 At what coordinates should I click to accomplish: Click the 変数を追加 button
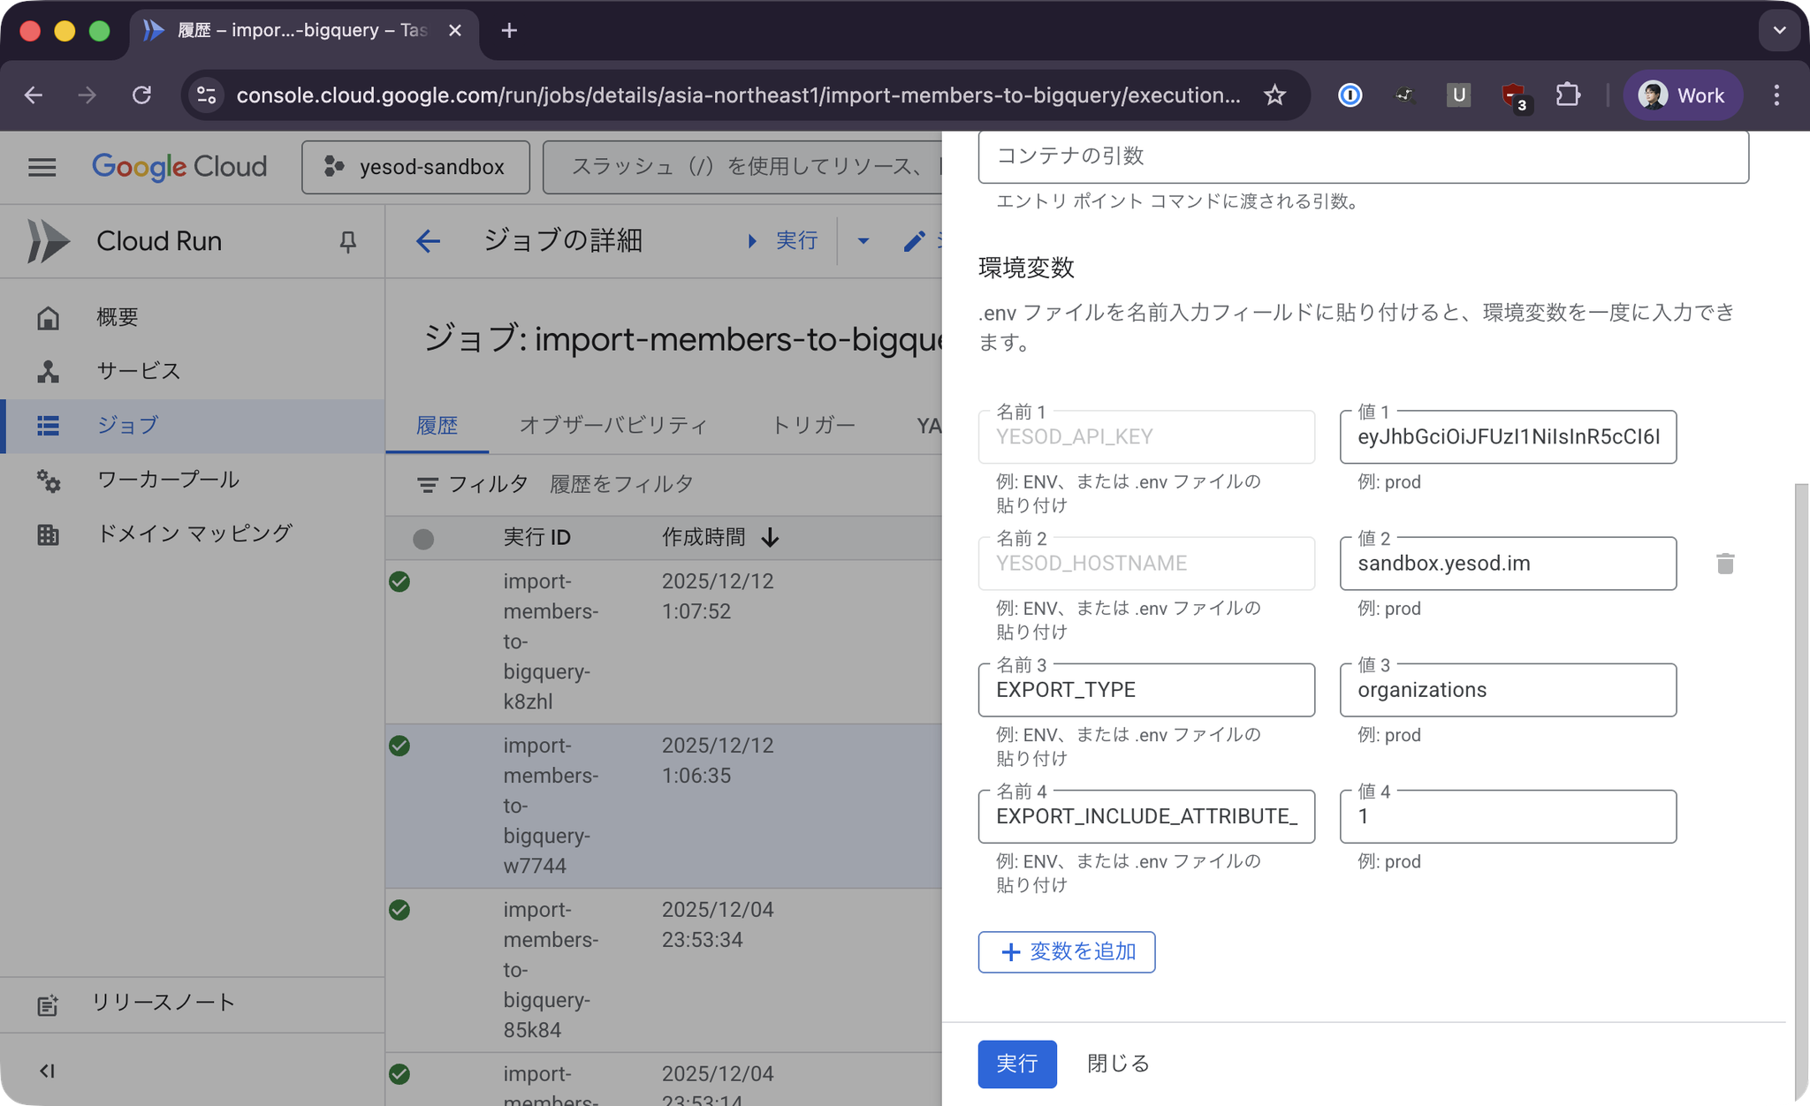pos(1066,952)
